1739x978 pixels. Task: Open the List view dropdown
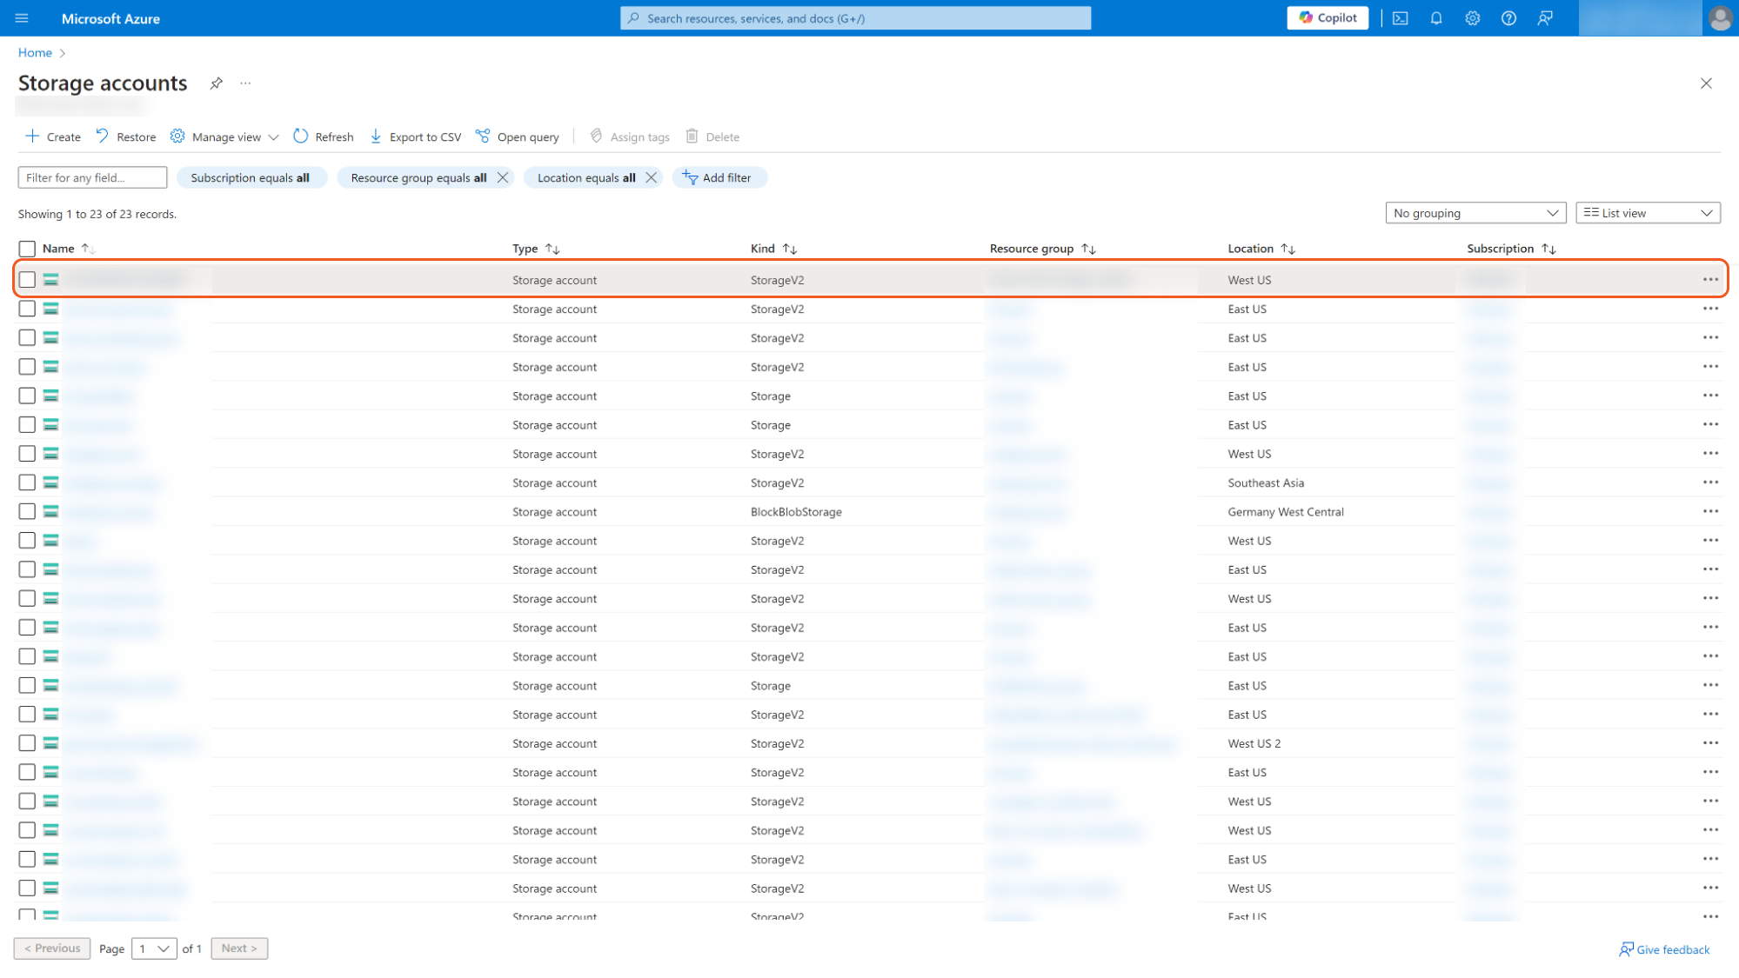pos(1647,213)
